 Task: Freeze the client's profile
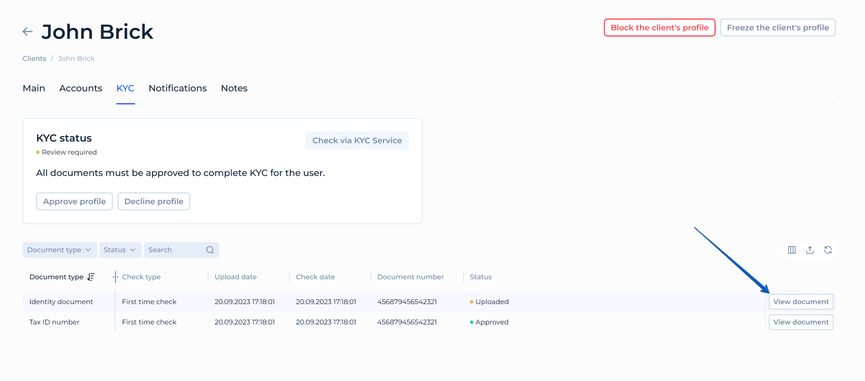tap(778, 27)
